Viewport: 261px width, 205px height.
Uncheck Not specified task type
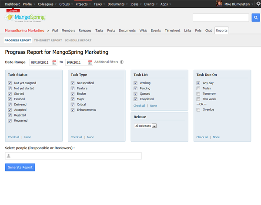coord(73,83)
